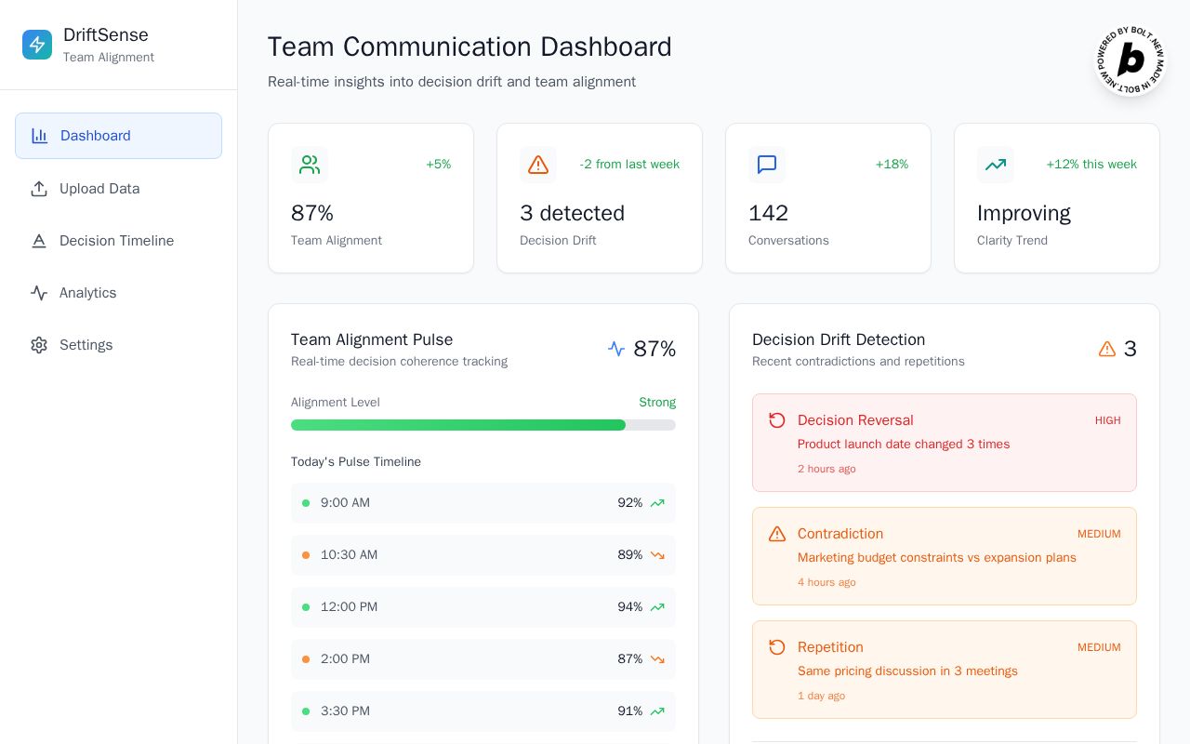
Task: Click "Marketing budget constraints vs expansion plans"
Action: click(937, 558)
